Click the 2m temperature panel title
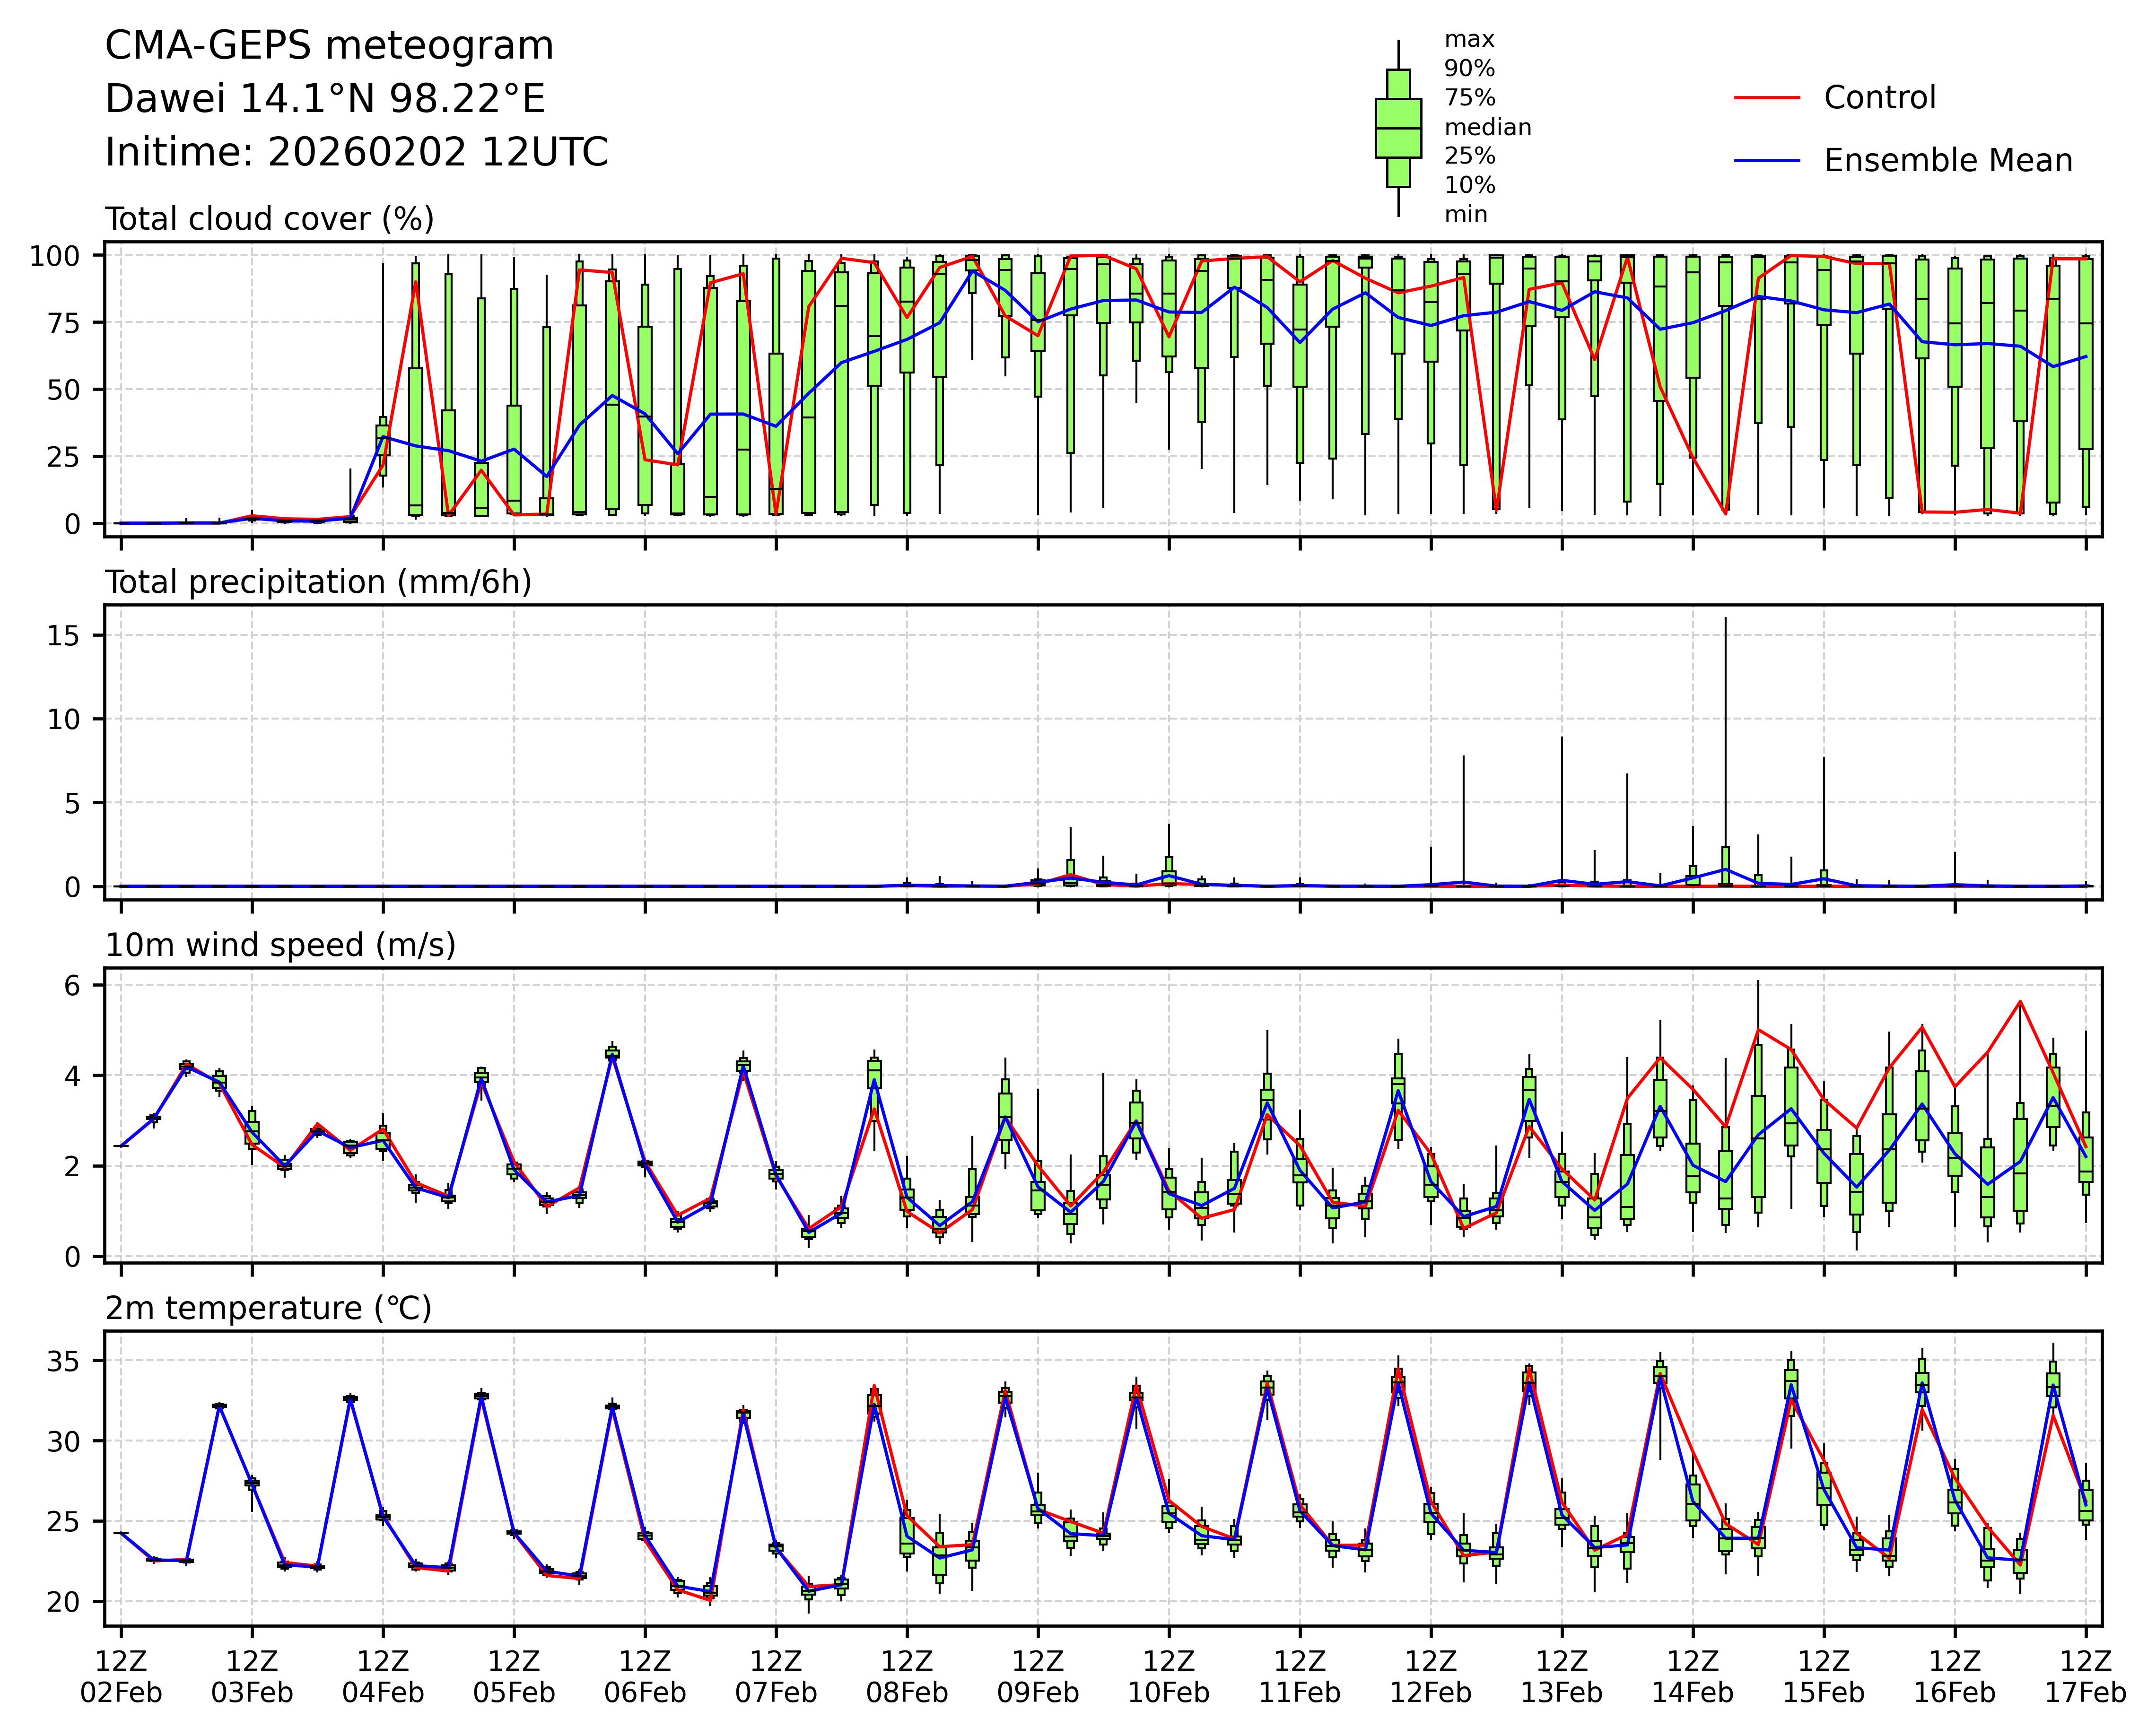The width and height of the screenshot is (2156, 1736). [x=268, y=1308]
